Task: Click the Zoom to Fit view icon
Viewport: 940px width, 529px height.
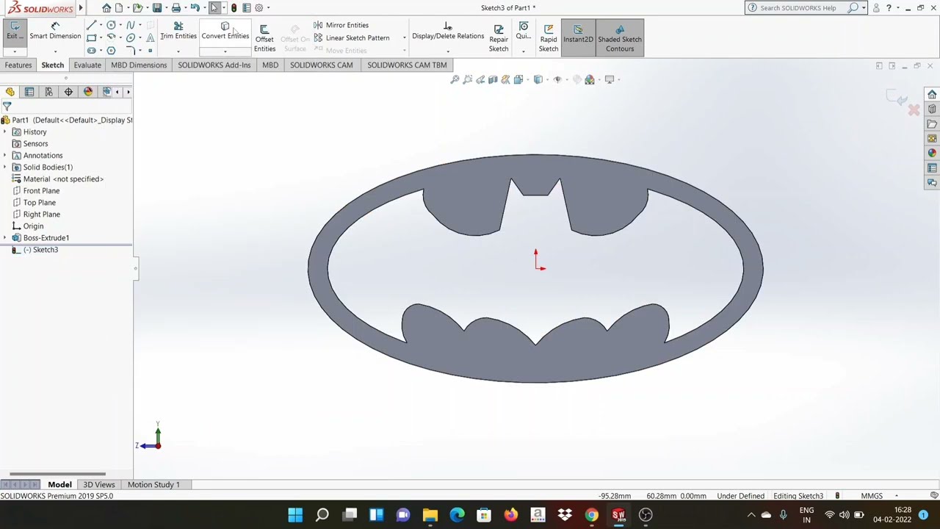Action: point(455,79)
